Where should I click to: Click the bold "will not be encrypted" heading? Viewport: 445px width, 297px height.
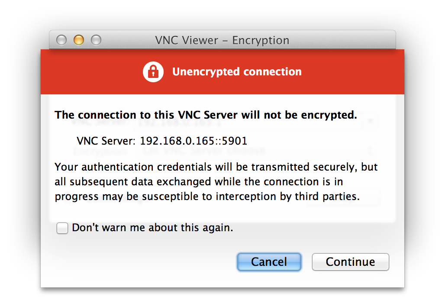pyautogui.click(x=206, y=115)
